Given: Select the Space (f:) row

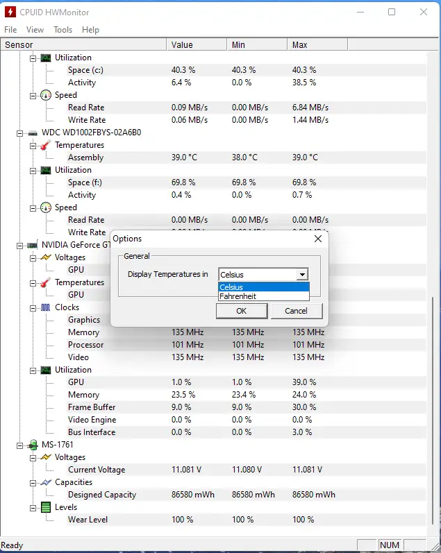Looking at the screenshot, I should pos(246,182).
